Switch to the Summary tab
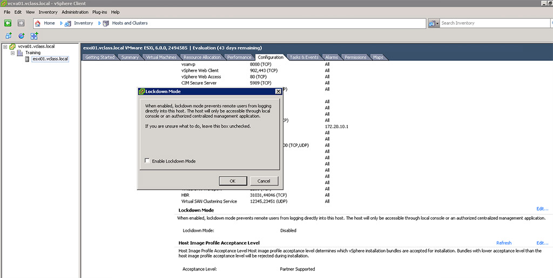The width and height of the screenshot is (553, 278). pyautogui.click(x=130, y=57)
